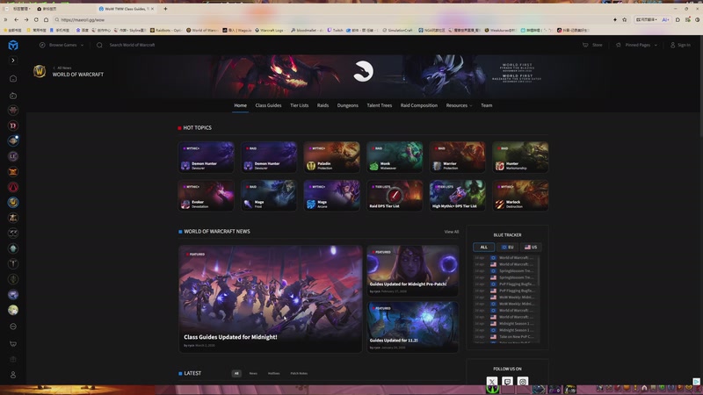
Task: Click the Maxroll logo icon
Action: (13, 45)
